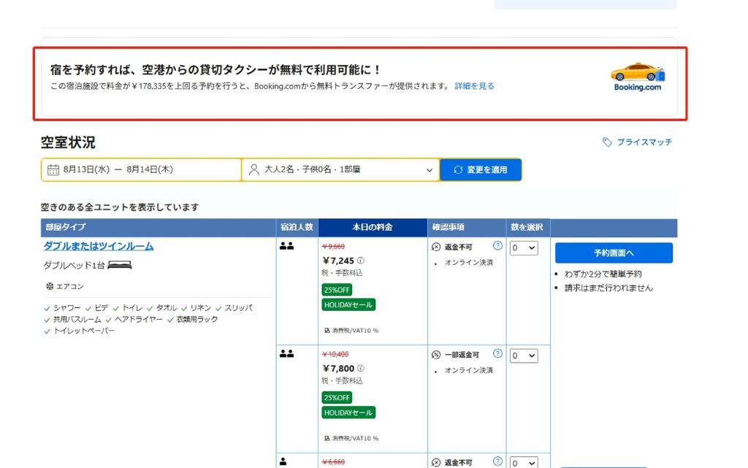Apply changes with the 変更を適用 button
This screenshot has width=748, height=468.
[481, 169]
